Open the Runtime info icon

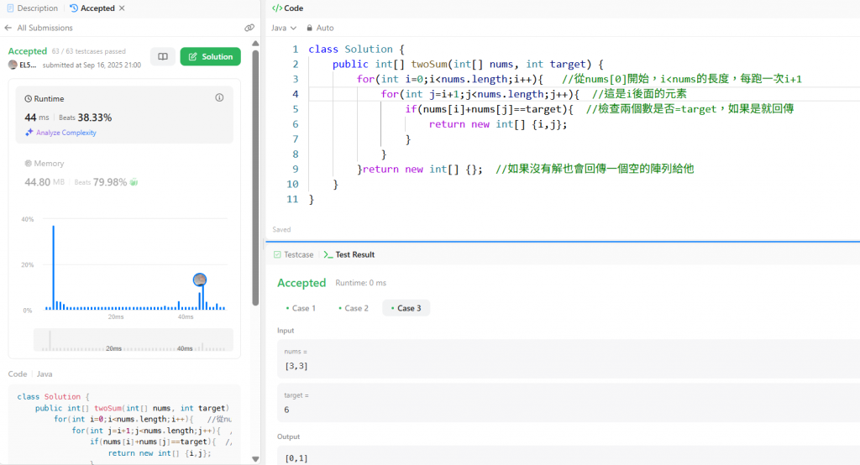[x=219, y=97]
